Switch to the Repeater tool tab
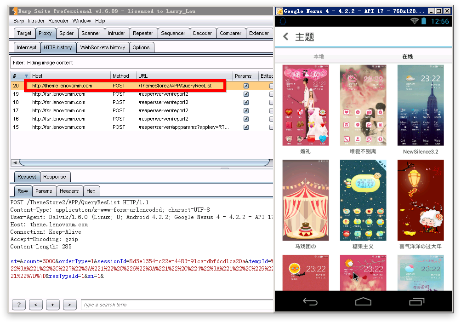 (x=143, y=33)
